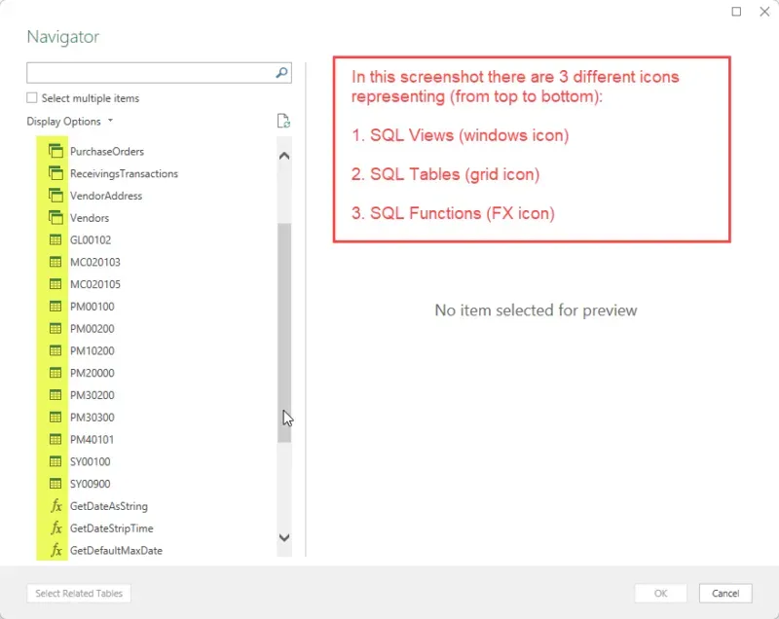The image size is (779, 619).
Task: Select the ReceivingsTransactions view
Action: [x=124, y=174]
